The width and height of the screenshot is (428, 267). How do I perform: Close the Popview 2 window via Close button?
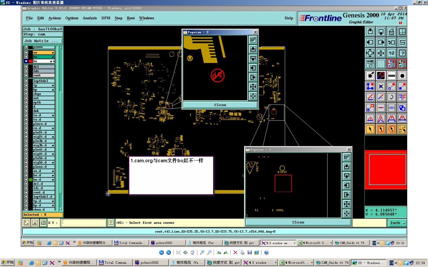click(220, 105)
